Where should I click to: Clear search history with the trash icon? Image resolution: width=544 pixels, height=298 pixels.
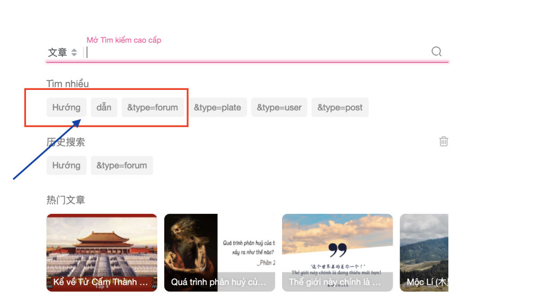(x=444, y=142)
